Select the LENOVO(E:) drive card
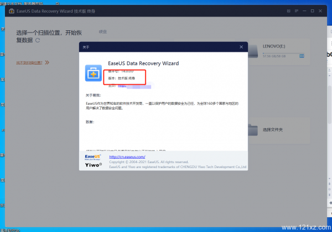Viewport: 332px width, 232px height. click(x=279, y=52)
